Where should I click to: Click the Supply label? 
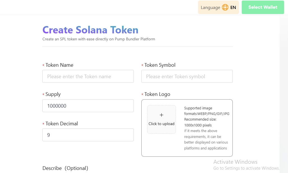tap(53, 94)
